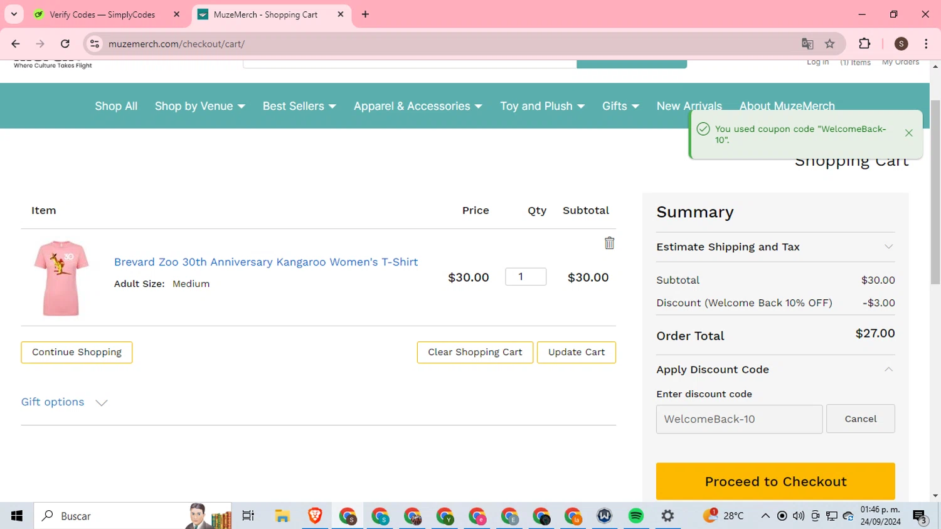Open Spotify from taskbar
941x529 pixels.
(x=635, y=516)
